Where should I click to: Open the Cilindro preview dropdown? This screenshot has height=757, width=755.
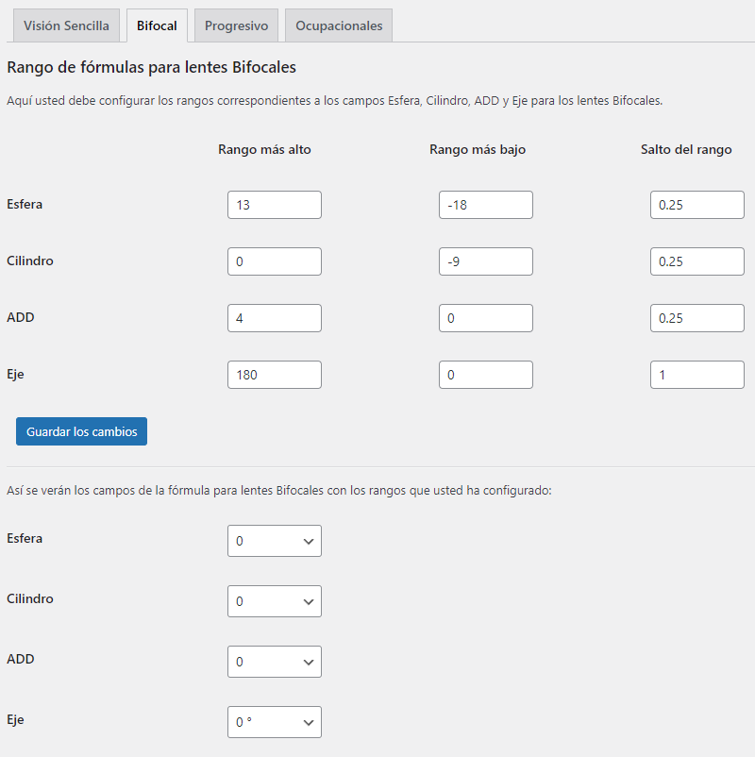point(274,601)
